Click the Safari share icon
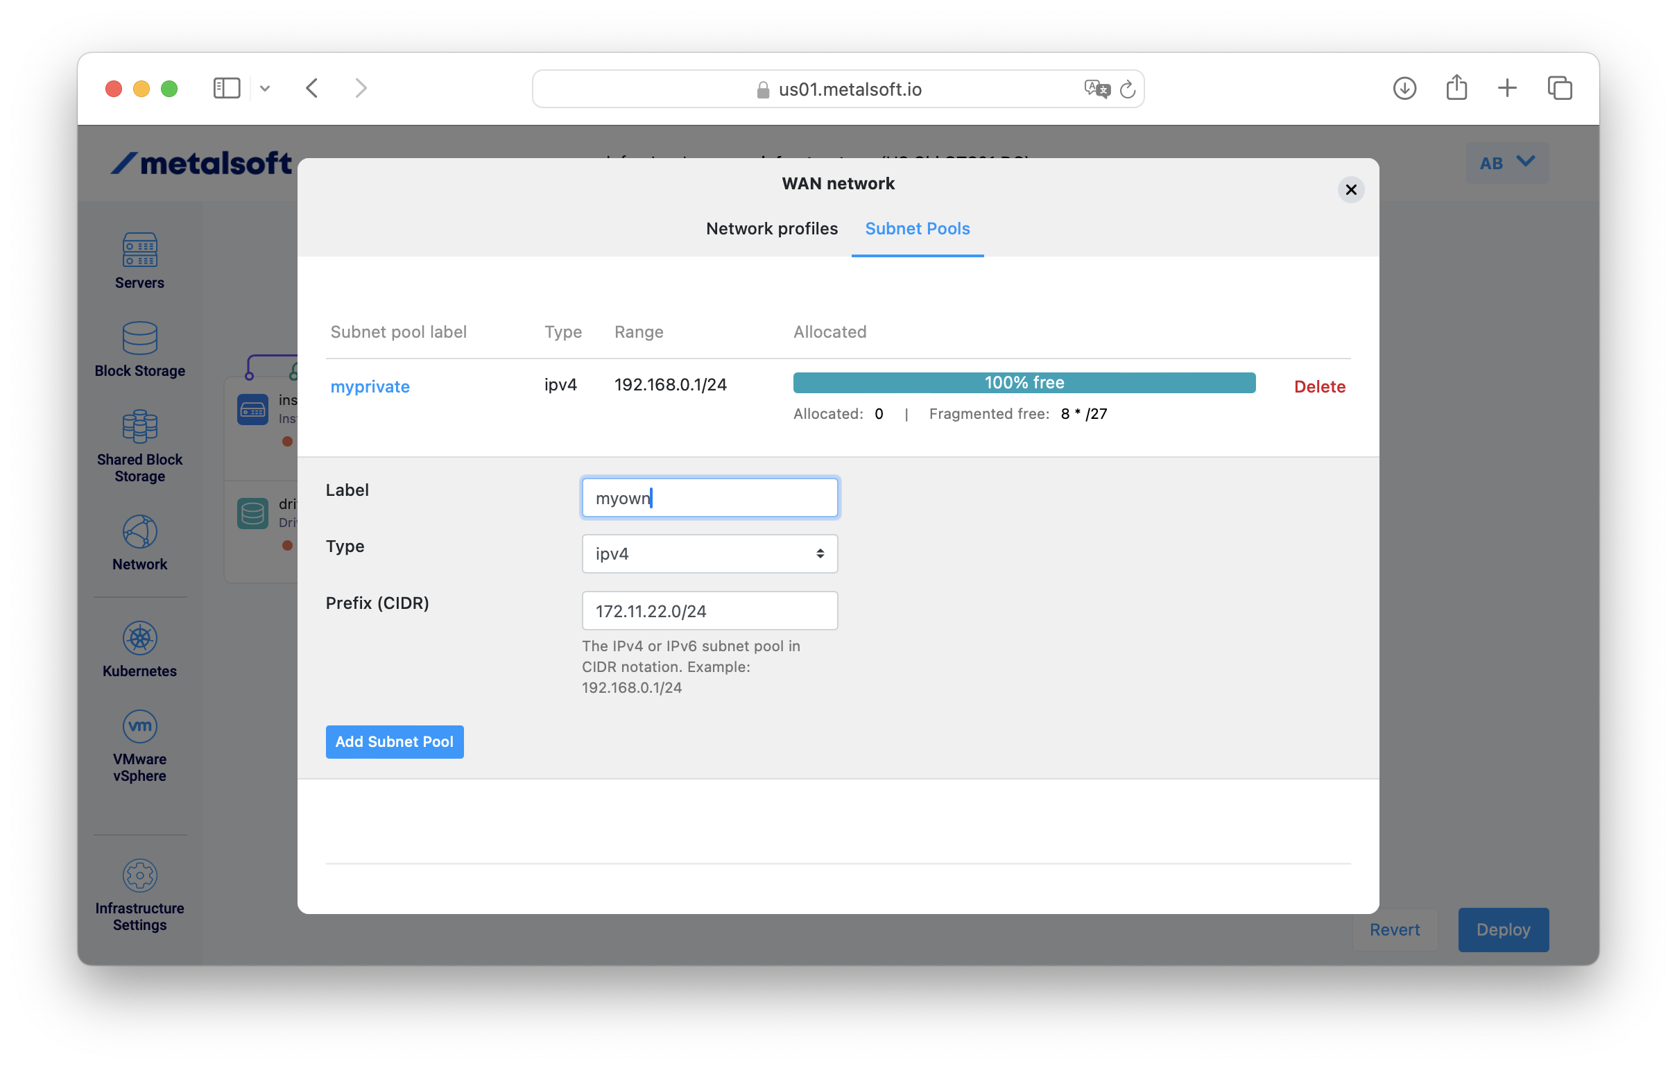 coord(1456,88)
